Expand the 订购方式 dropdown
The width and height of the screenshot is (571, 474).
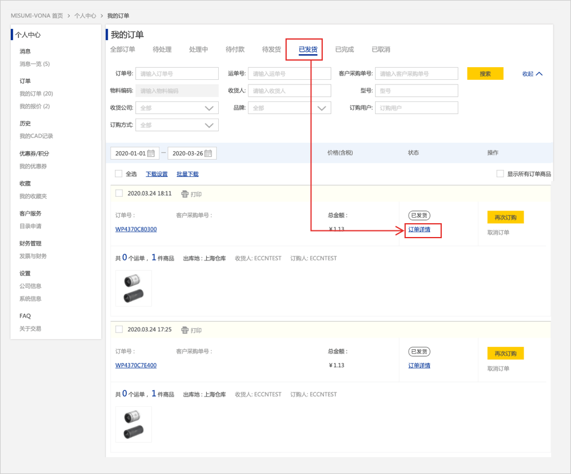(177, 125)
